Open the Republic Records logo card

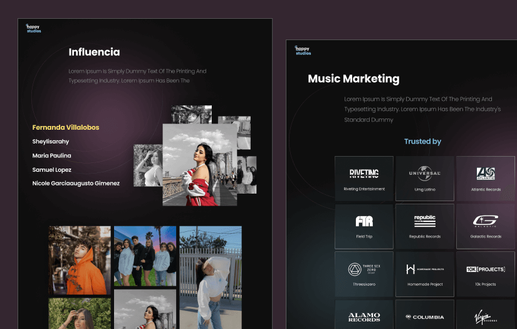tap(425, 226)
